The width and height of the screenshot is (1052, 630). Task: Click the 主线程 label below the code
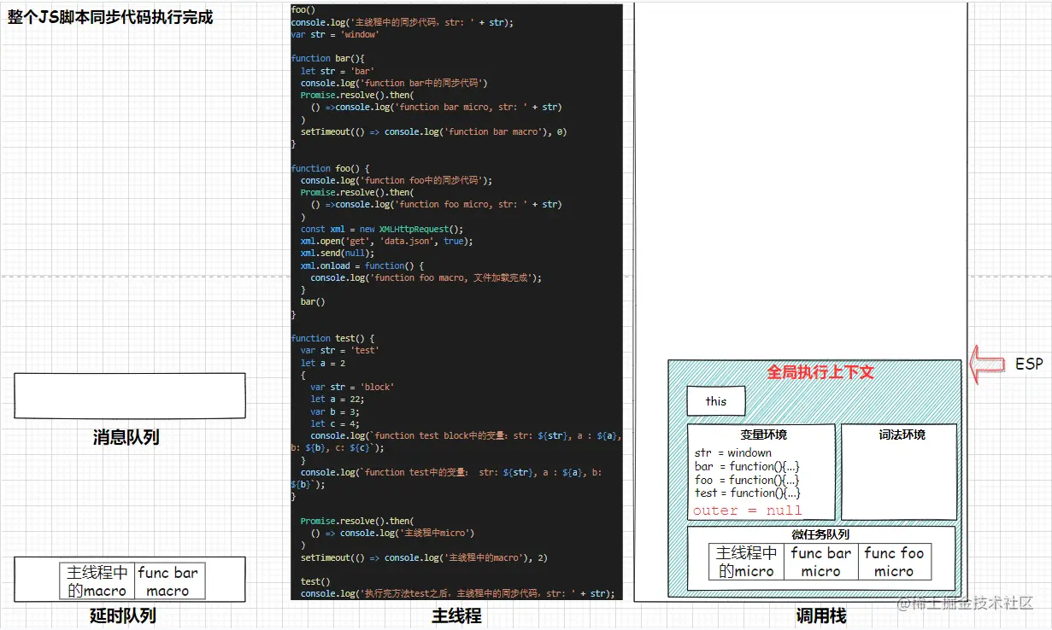(x=456, y=615)
